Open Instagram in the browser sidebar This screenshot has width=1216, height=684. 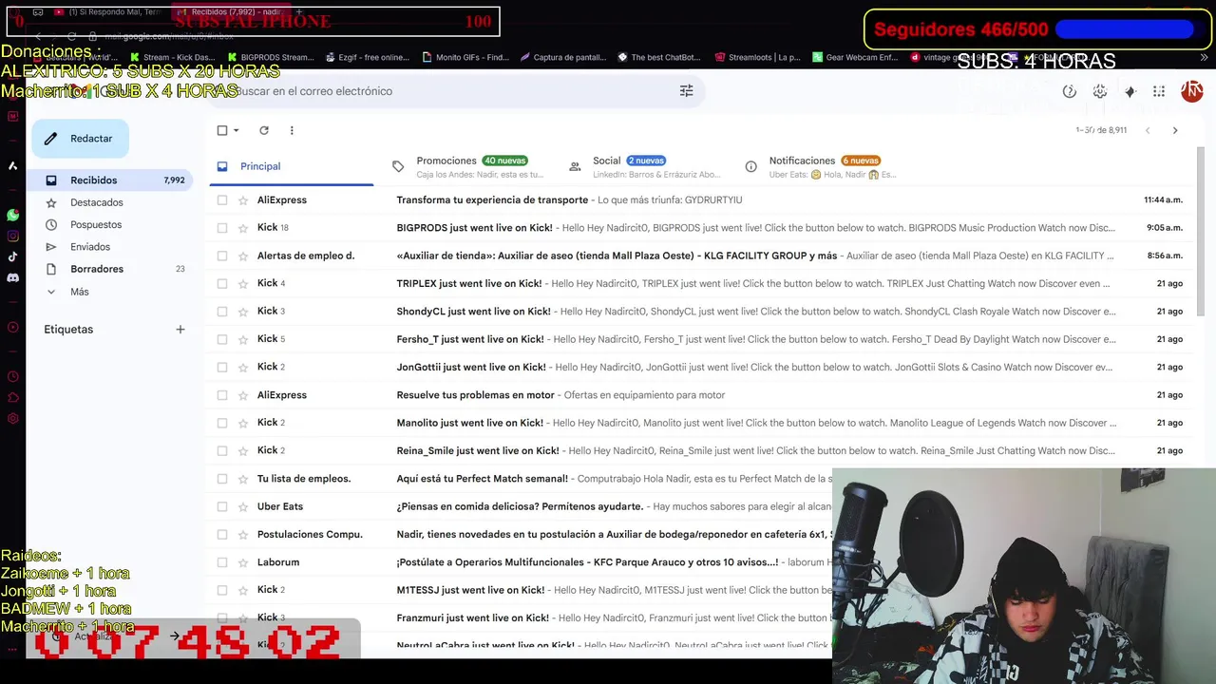point(12,237)
